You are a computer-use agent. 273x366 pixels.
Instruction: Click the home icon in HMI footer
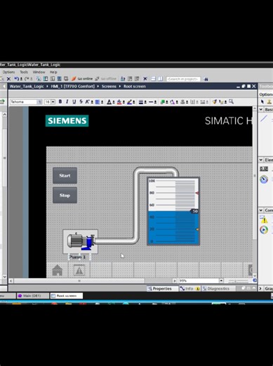pyautogui.click(x=58, y=270)
